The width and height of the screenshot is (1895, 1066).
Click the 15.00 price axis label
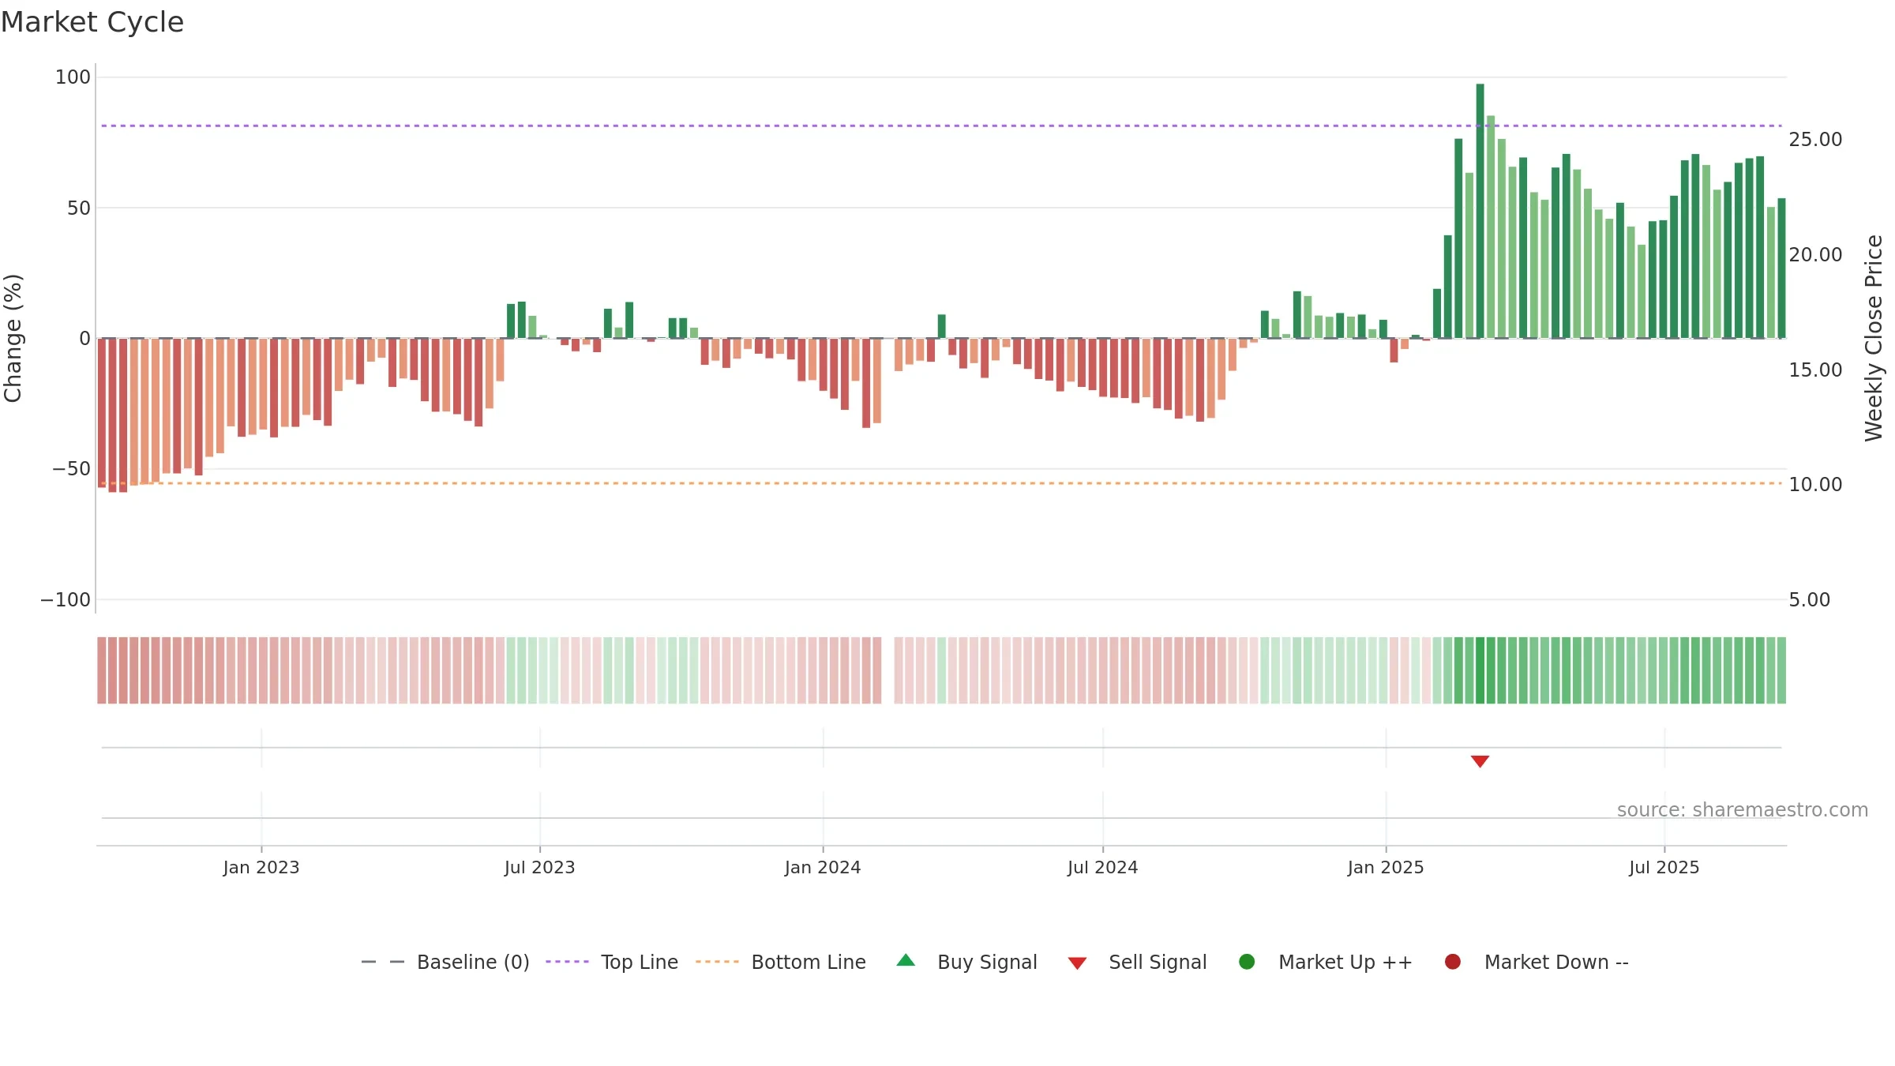(x=1815, y=370)
